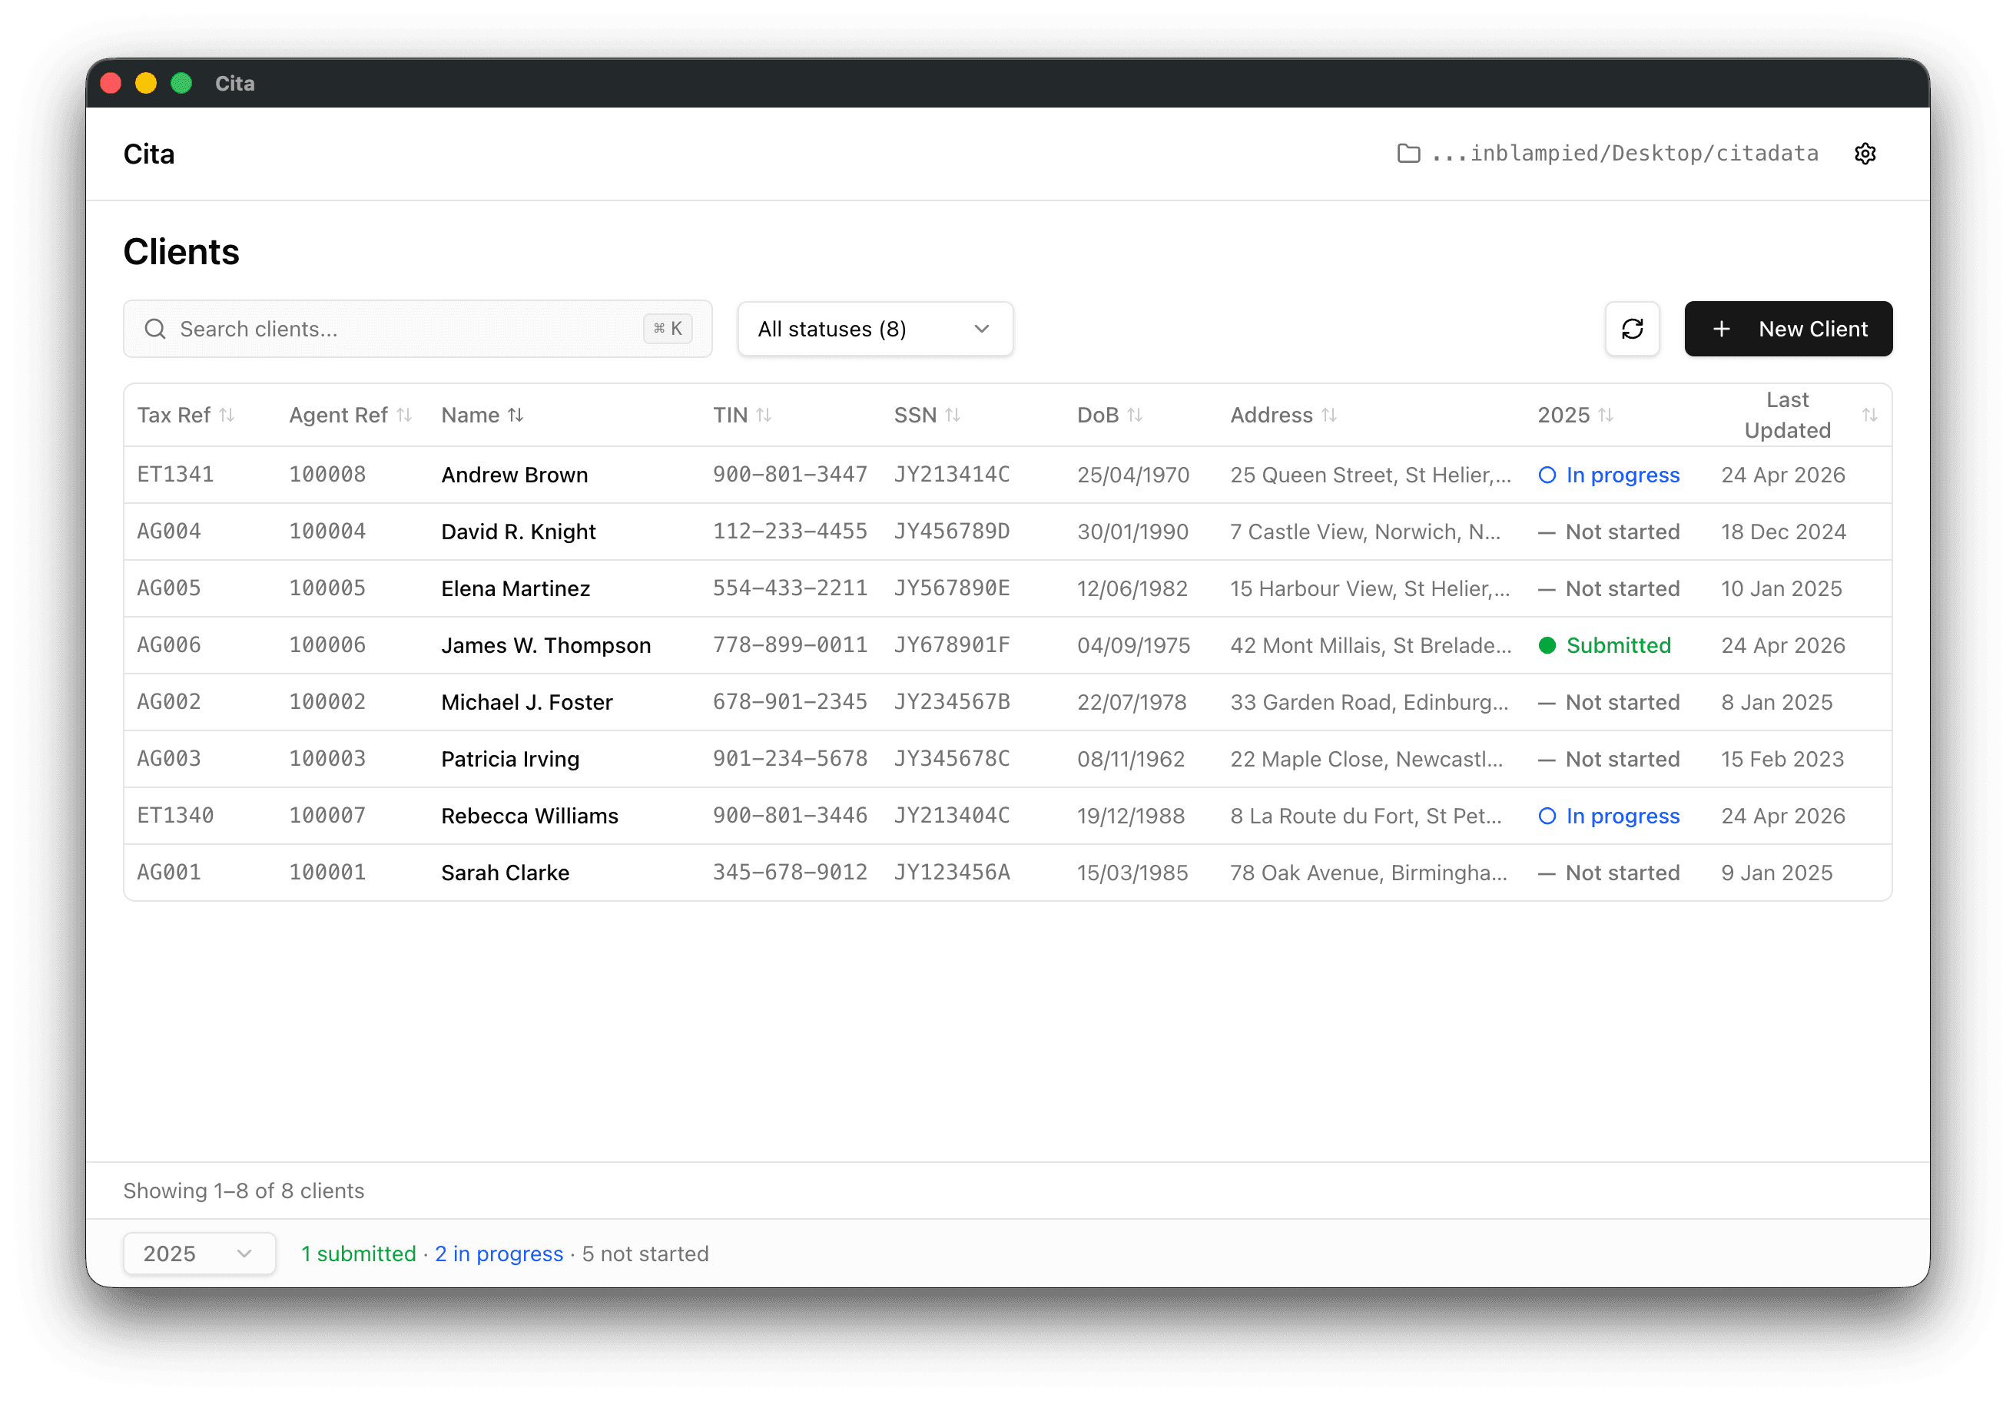Sort by 2025 status column arrows
The width and height of the screenshot is (2016, 1401).
[1606, 416]
